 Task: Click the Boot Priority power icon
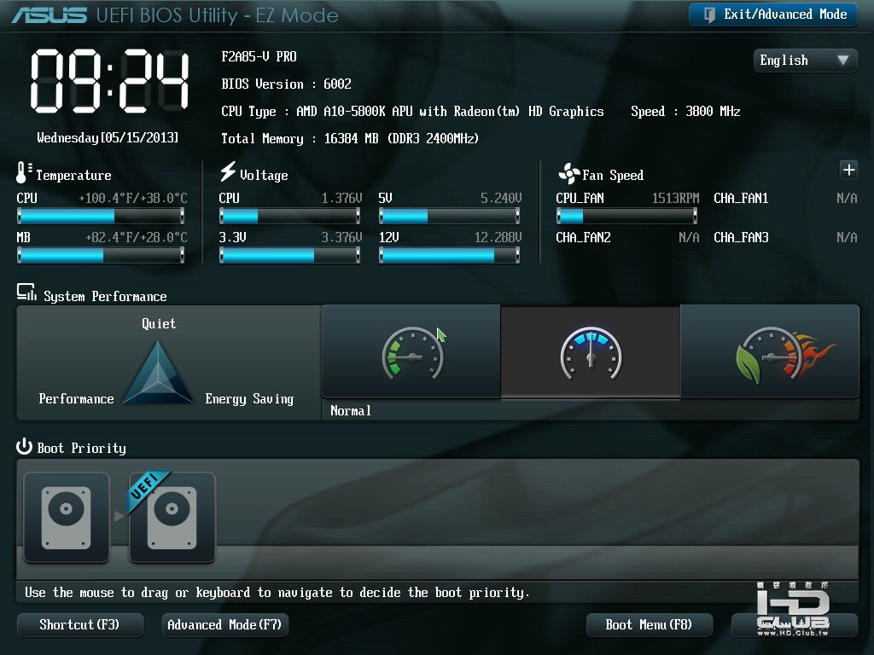(24, 447)
